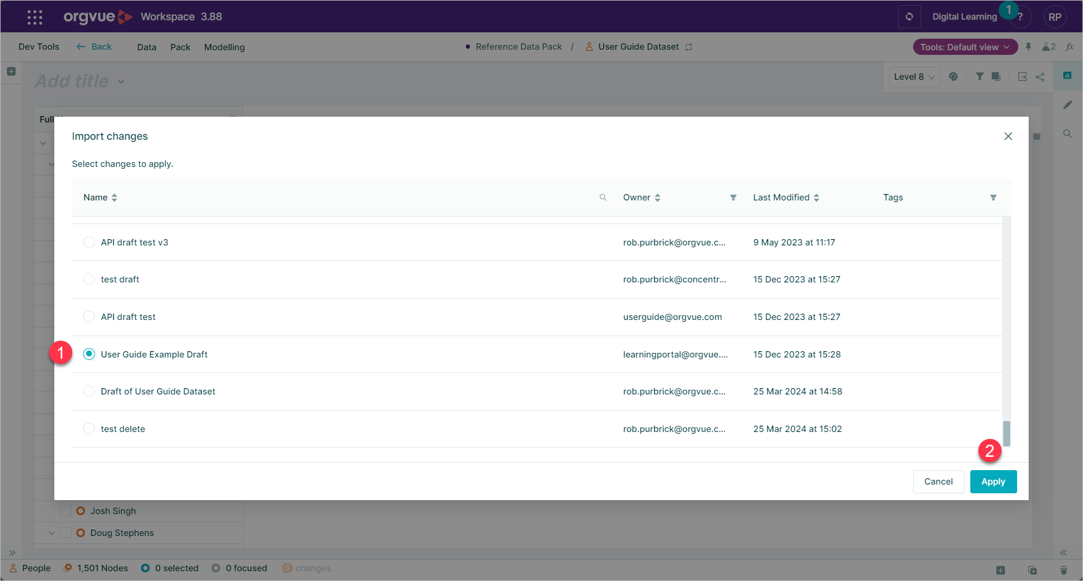Select the test delete radio button
Viewport: 1083px width, 581px height.
click(89, 429)
